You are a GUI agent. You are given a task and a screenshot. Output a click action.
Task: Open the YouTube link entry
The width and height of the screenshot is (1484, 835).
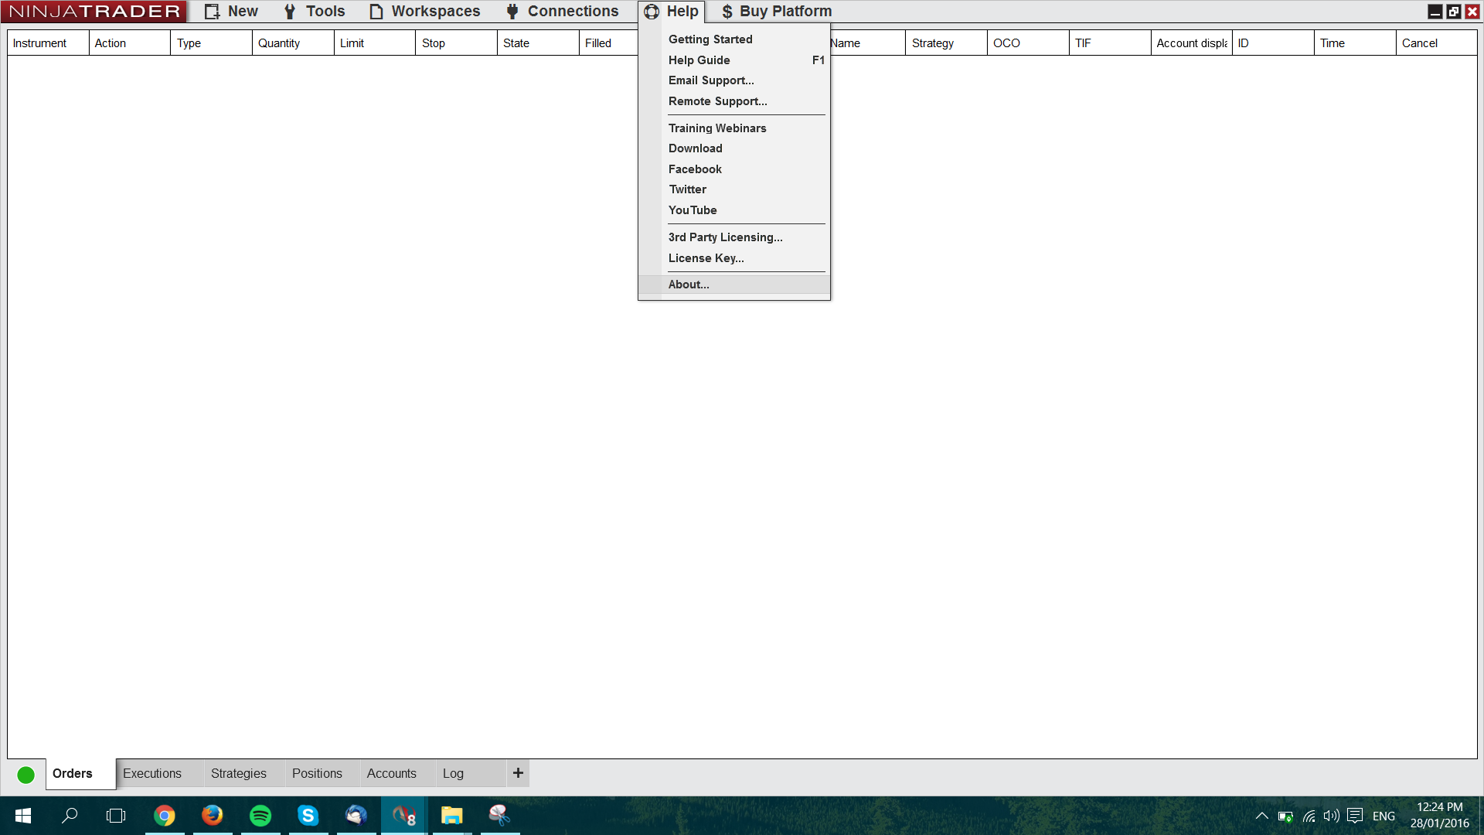733,210
